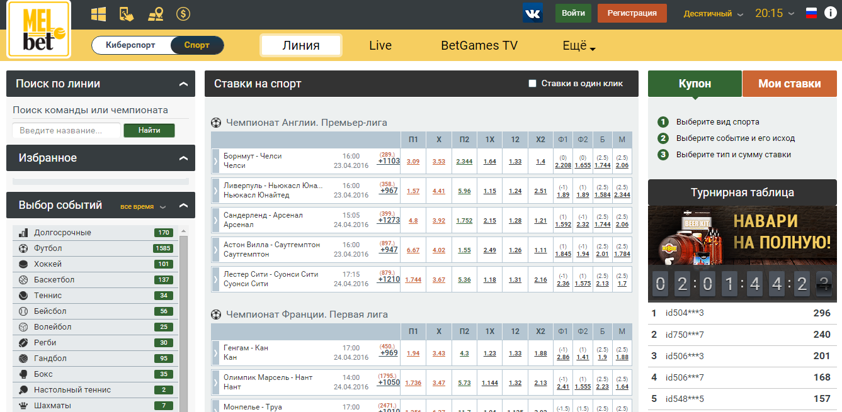
Task: Click ball icon beside Чемпионат Англии. Премьер-лига
Action: click(x=216, y=123)
